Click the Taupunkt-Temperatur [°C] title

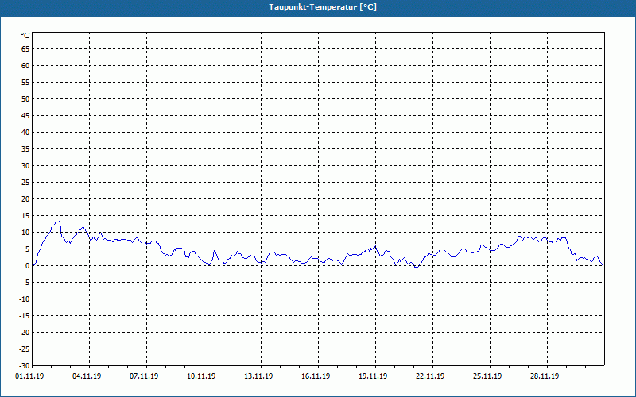point(323,7)
